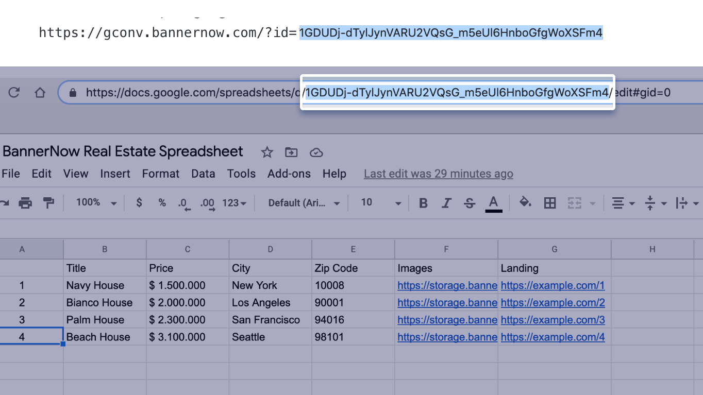Go to the browser home page
This screenshot has width=703, height=395.
pos(40,93)
